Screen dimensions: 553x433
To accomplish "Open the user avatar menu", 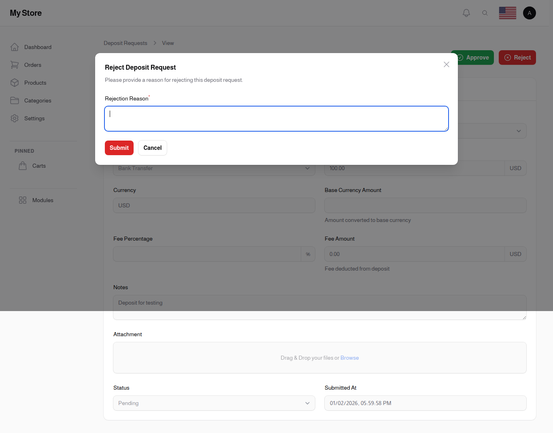I will pyautogui.click(x=530, y=13).
